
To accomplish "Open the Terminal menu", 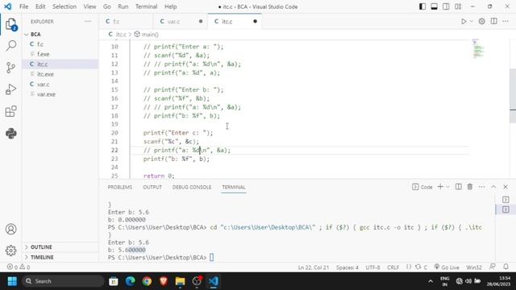I will pyautogui.click(x=146, y=6).
